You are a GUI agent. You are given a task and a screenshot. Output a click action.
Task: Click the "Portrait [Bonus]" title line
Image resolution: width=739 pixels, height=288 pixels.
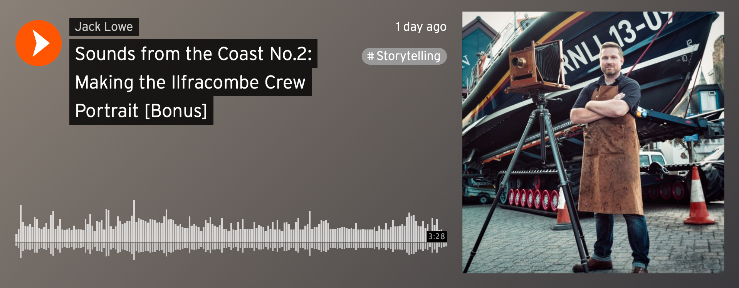[x=141, y=111]
